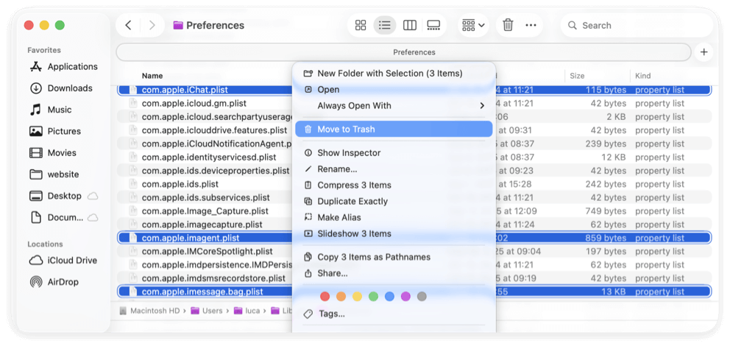
Task: Switch to list view
Action: tap(385, 25)
